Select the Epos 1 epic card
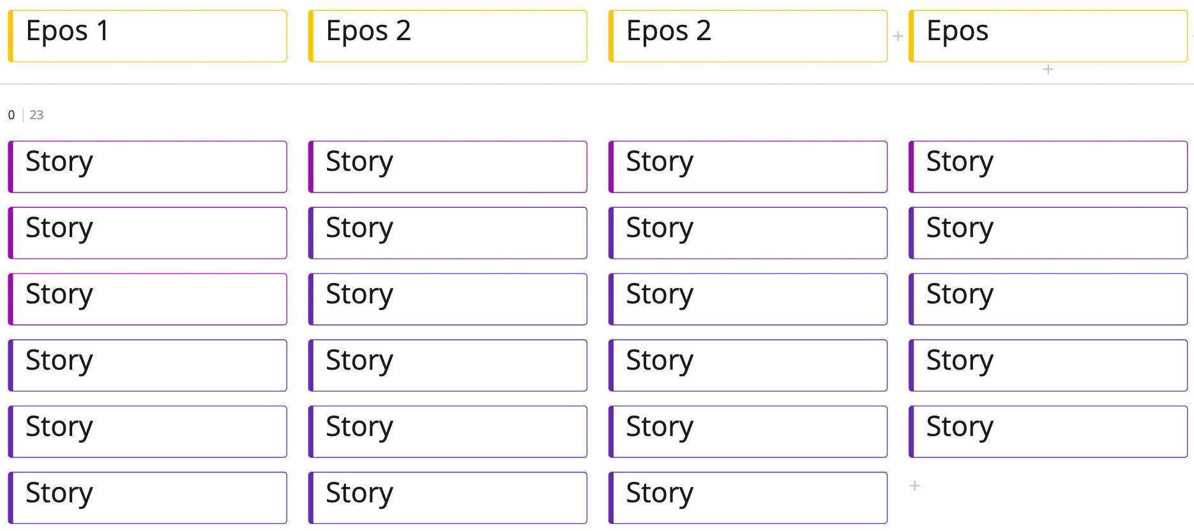 147,36
